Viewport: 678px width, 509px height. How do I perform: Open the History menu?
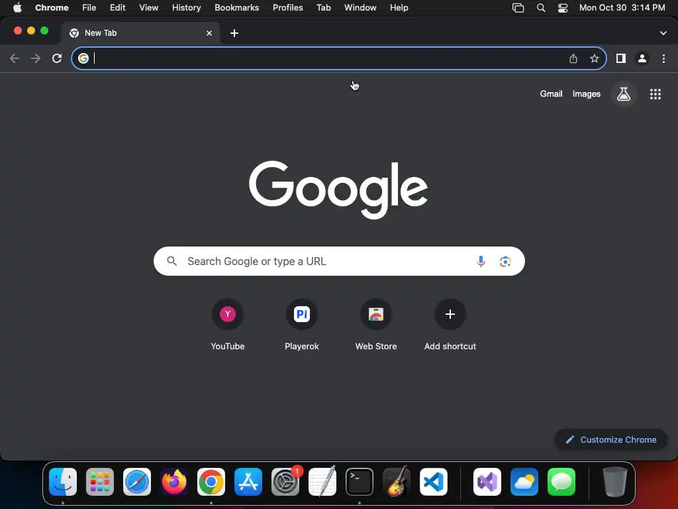186,8
